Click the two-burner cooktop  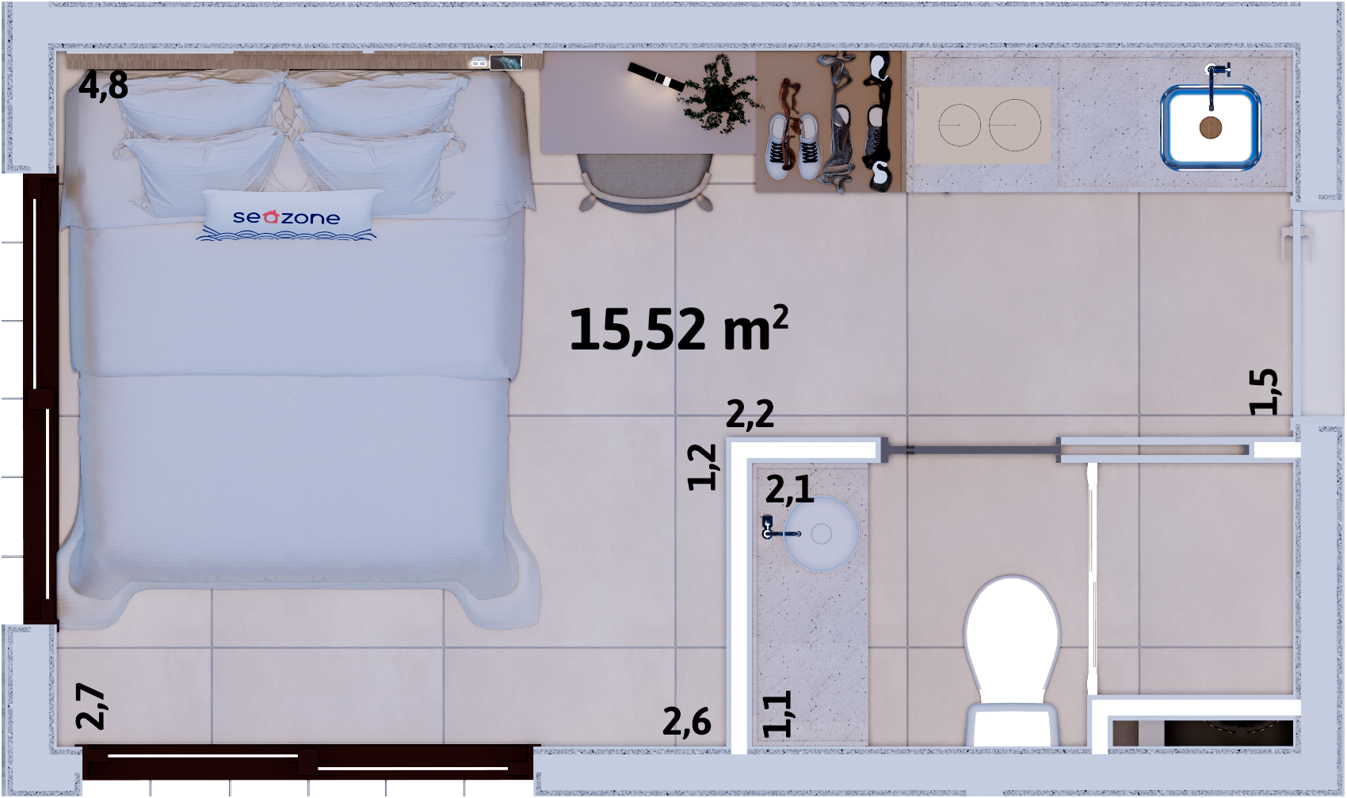[x=983, y=125]
